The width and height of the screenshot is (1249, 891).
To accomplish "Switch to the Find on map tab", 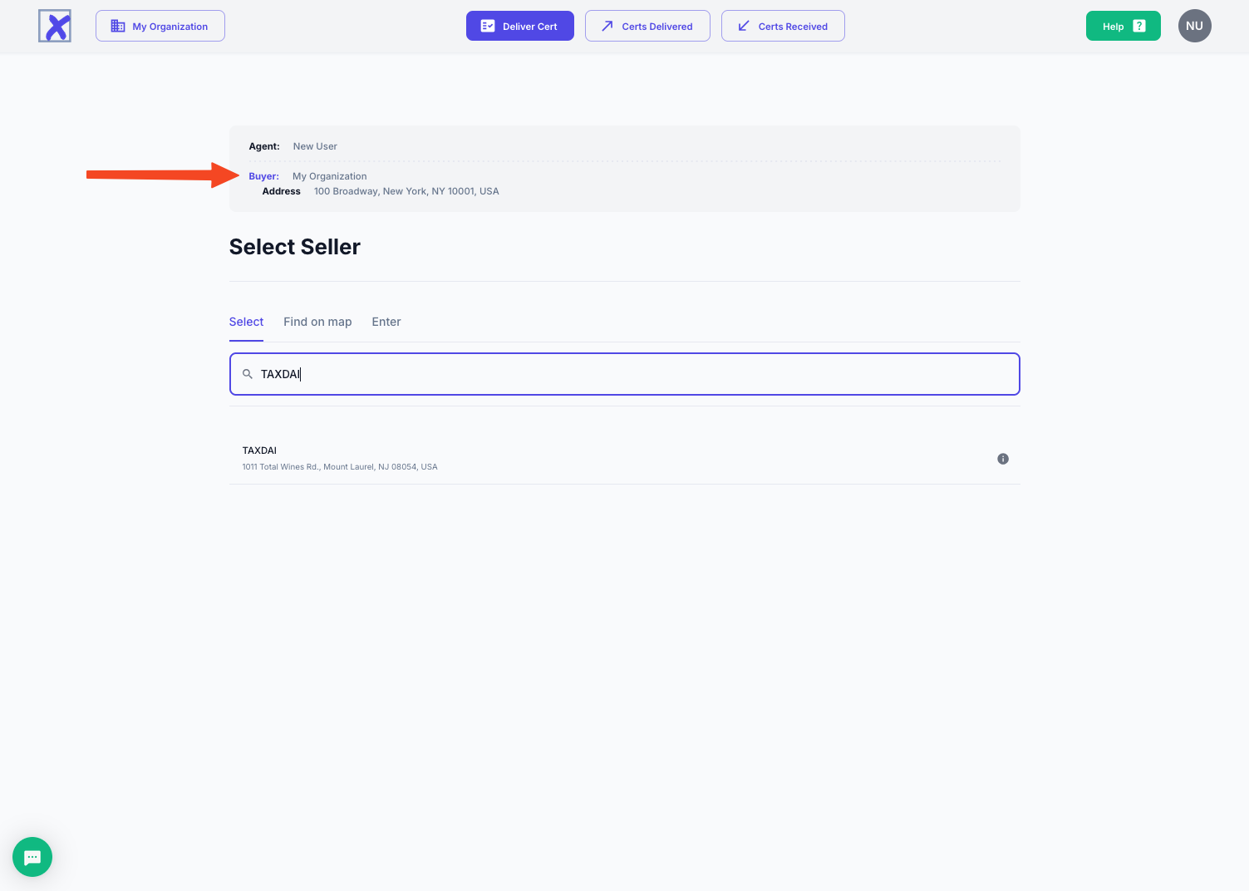I will point(317,322).
